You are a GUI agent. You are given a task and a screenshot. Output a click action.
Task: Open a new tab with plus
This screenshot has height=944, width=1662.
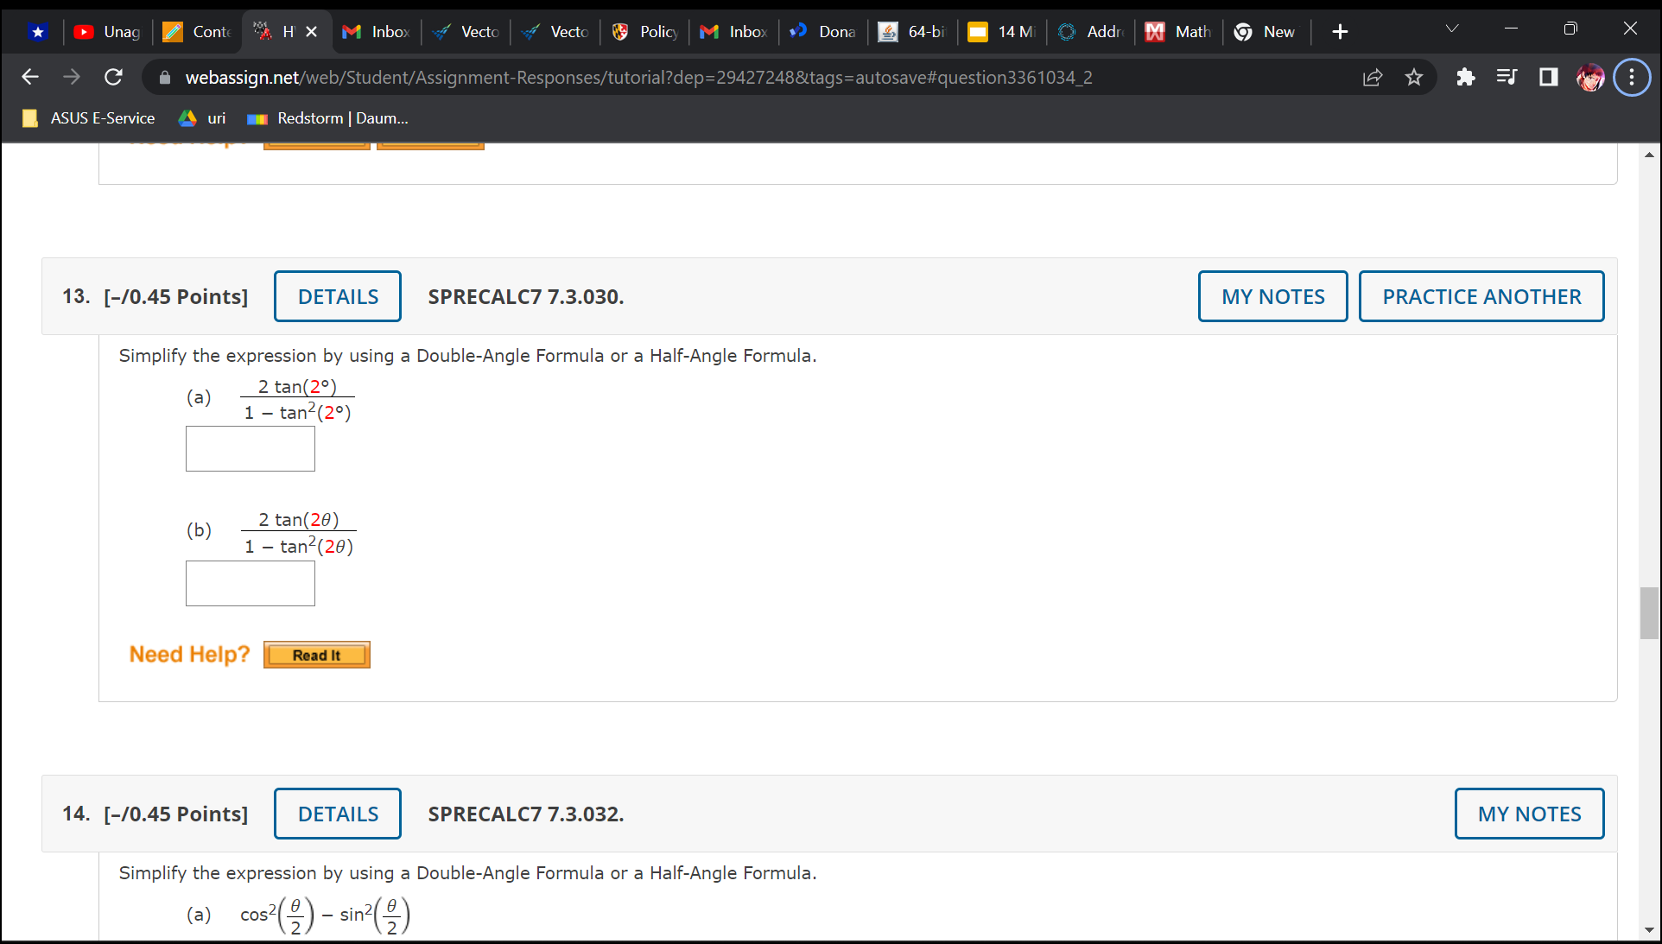click(1340, 32)
